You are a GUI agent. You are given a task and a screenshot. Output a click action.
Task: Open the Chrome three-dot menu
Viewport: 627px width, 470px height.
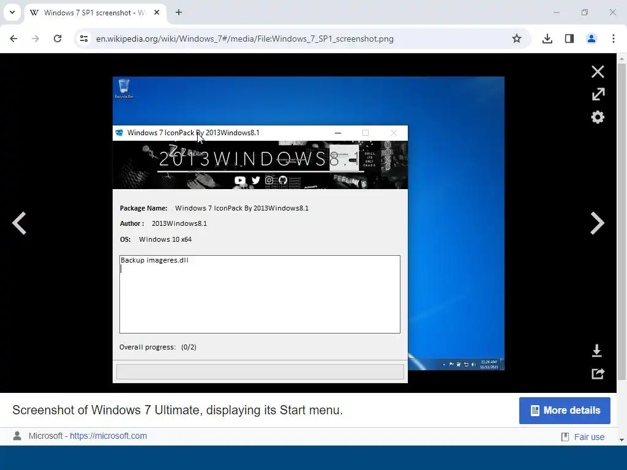(x=614, y=39)
